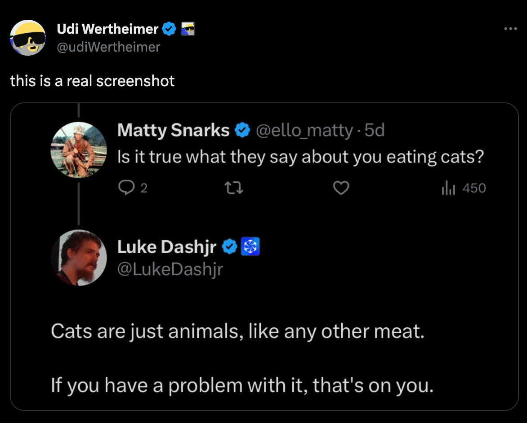The width and height of the screenshot is (527, 423).
Task: Click Matty Snarks' profile picture
Action: 79,150
